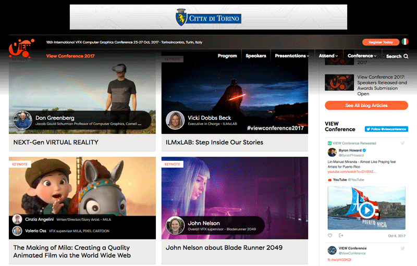417x266 pixels.
Task: Expand the Presentations dropdown menu
Action: (292, 56)
